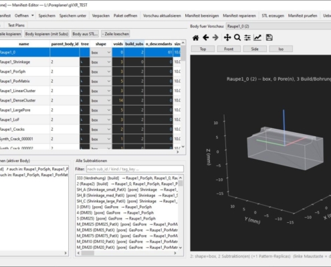Click Verpacken toolbar item
Screen dimensions: 331x267
click(x=101, y=15)
